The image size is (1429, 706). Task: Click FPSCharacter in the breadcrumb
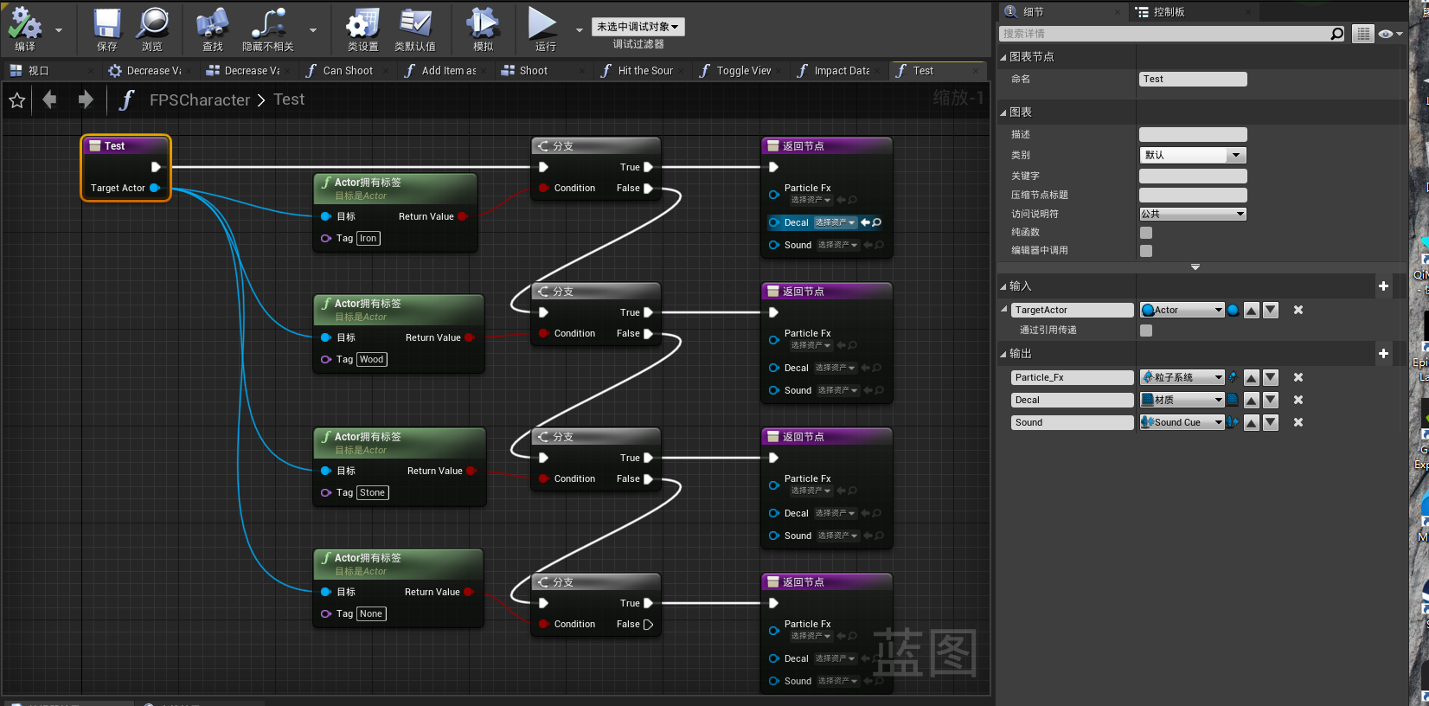point(200,99)
